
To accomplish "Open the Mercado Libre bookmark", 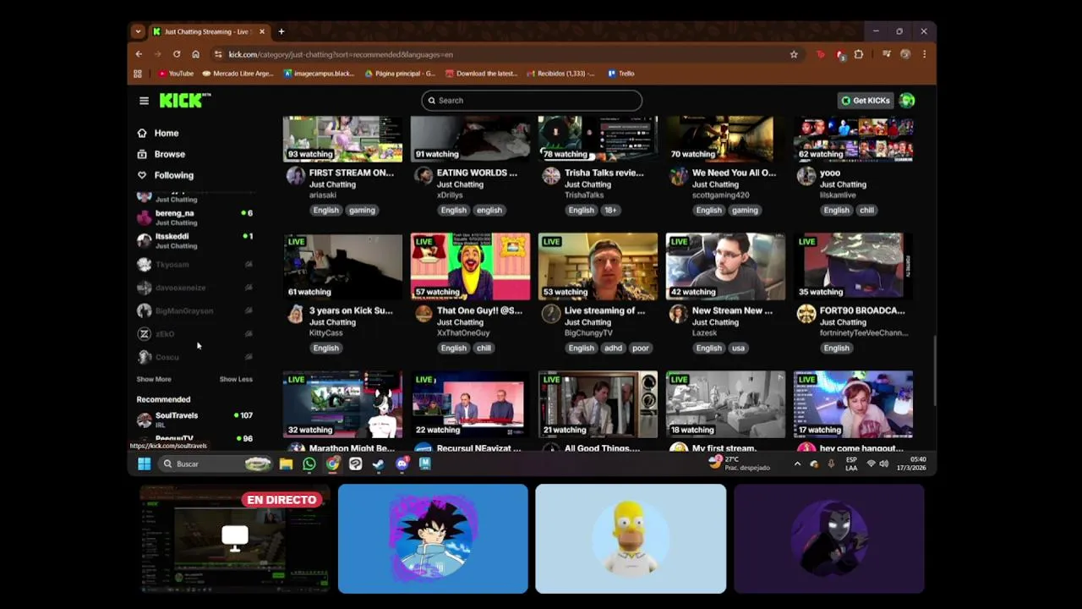I will [x=238, y=74].
